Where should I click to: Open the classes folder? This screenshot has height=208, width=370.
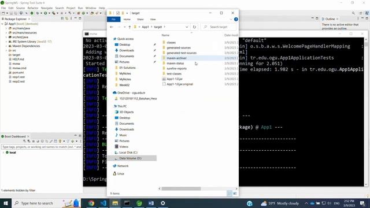point(171,42)
